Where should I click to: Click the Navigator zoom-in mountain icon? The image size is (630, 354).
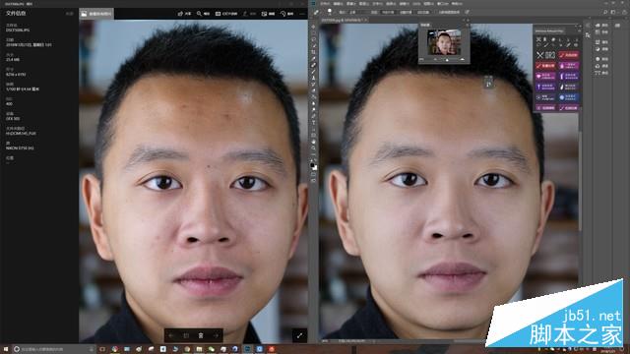tap(462, 59)
